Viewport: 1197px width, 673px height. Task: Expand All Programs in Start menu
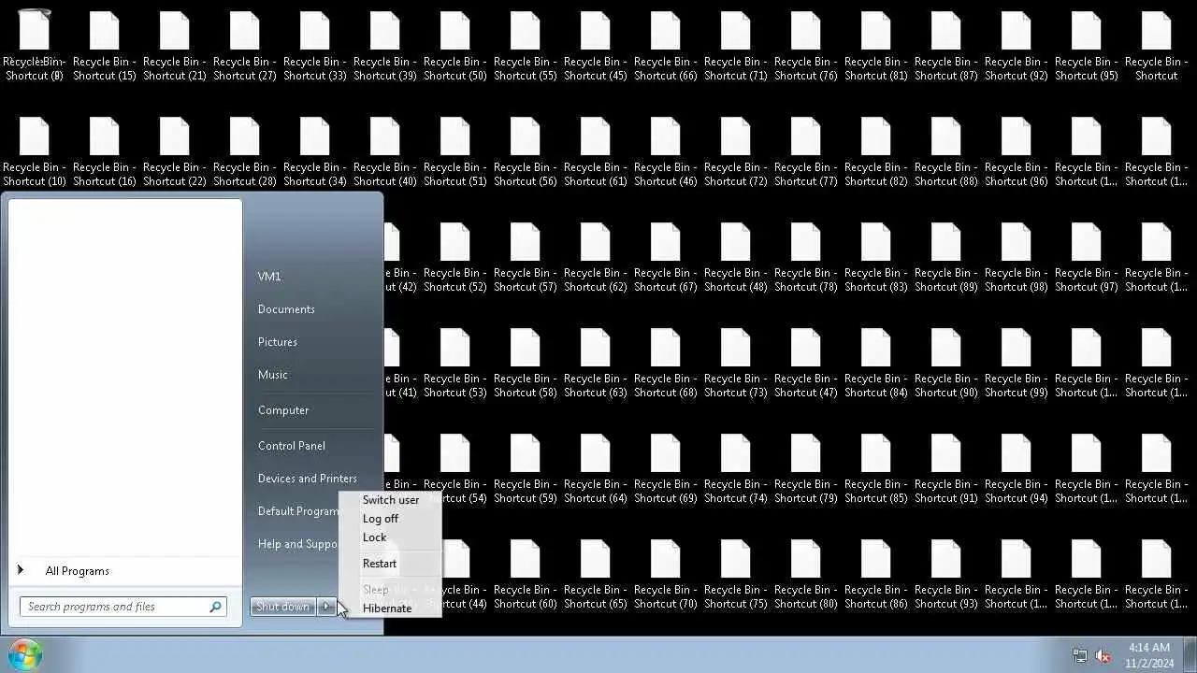pyautogui.click(x=78, y=571)
